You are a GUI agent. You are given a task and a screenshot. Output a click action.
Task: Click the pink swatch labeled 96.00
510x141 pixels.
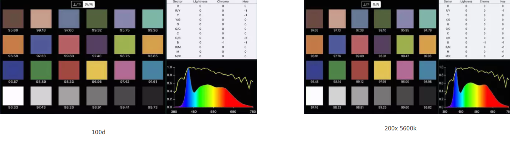coord(405,70)
